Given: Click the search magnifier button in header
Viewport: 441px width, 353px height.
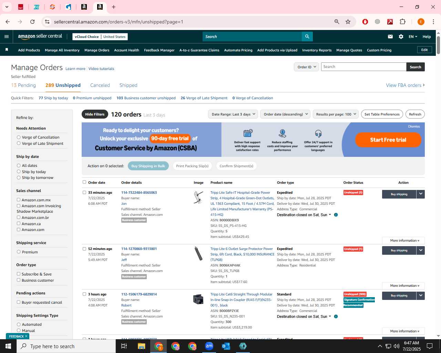Looking at the screenshot, I should (x=307, y=37).
